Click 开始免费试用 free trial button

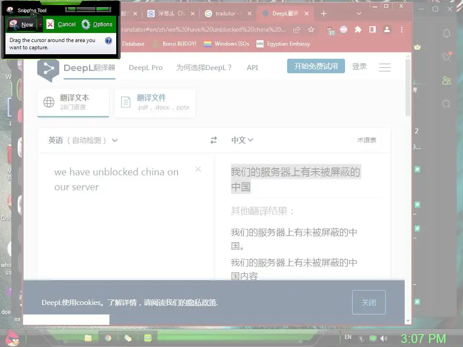pyautogui.click(x=316, y=66)
